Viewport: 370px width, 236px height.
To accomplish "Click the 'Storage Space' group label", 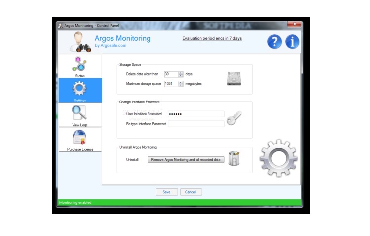I will click(x=130, y=65).
